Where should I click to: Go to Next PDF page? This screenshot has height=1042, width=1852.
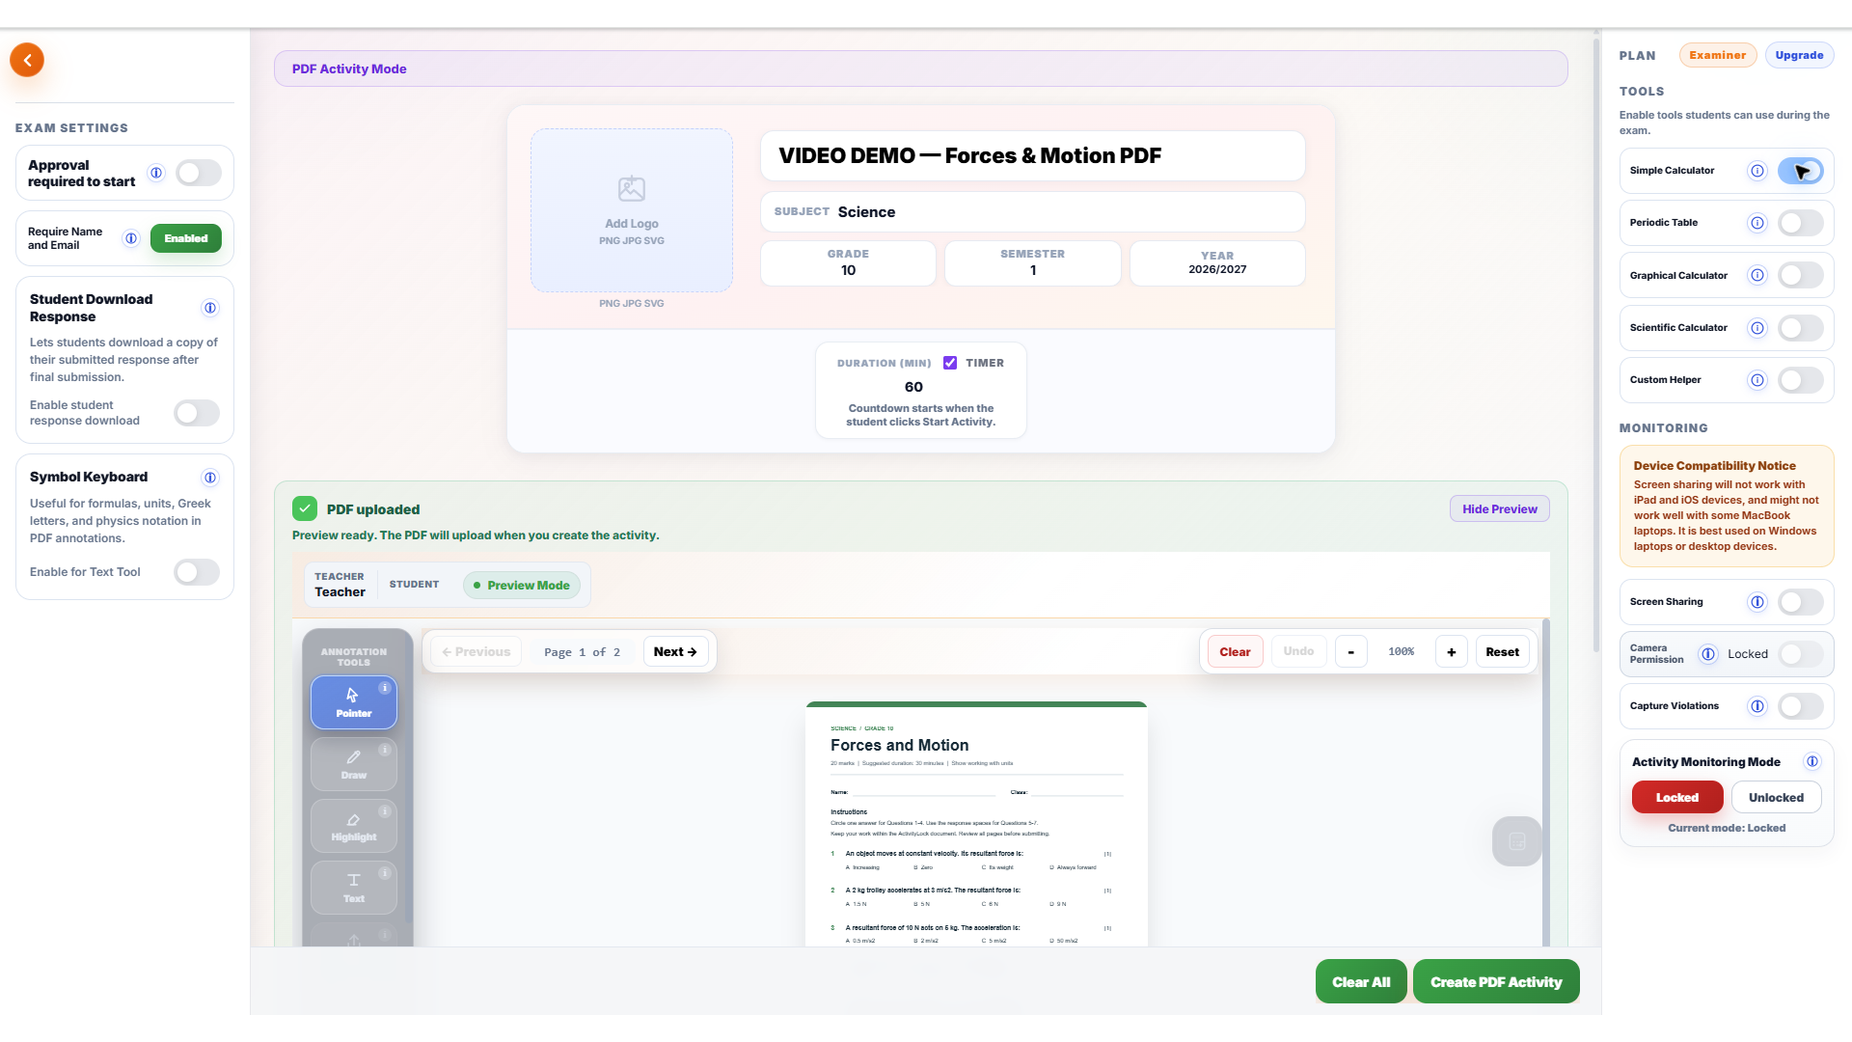pos(675,652)
